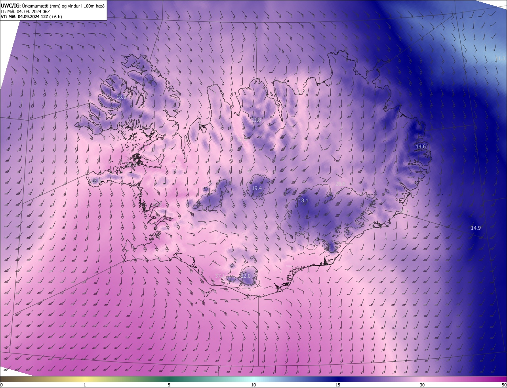Viewport: 507px width, 388px height.
Task: Click the 11.3 value in the northeast corner
Action: (500, 59)
